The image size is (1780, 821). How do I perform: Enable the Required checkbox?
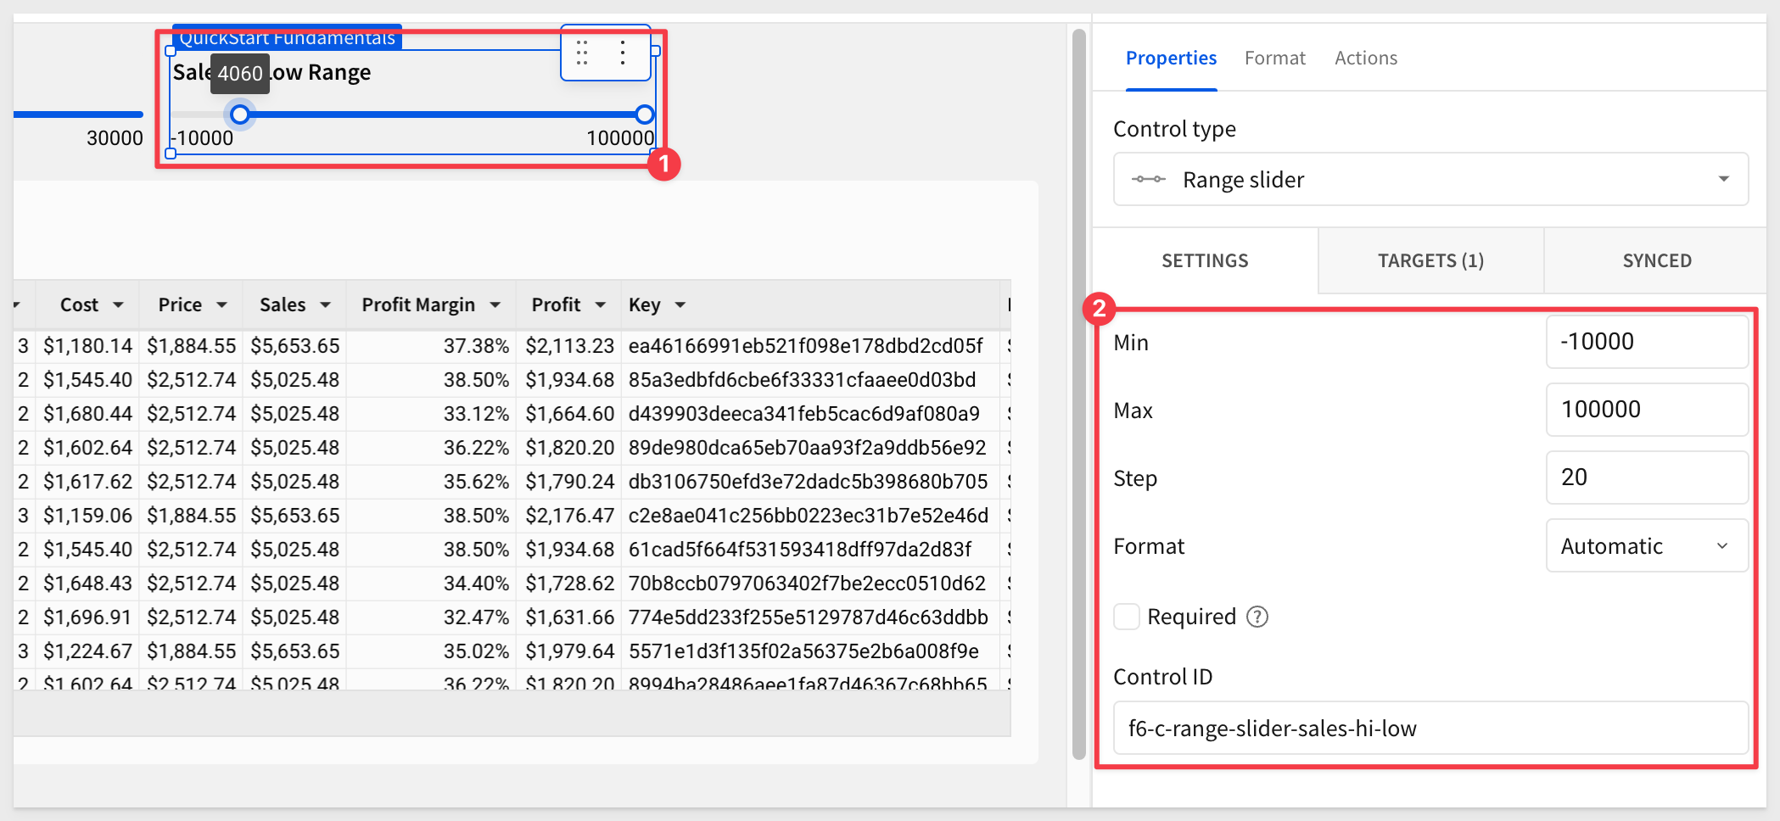1127,617
